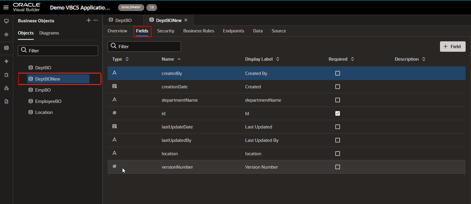471x204 pixels.
Task: Click the number type icon for id
Action: [x=114, y=113]
